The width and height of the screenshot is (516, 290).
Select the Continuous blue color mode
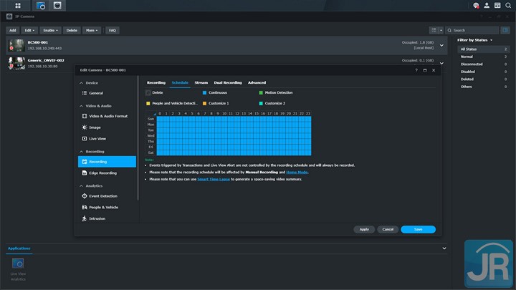[204, 92]
